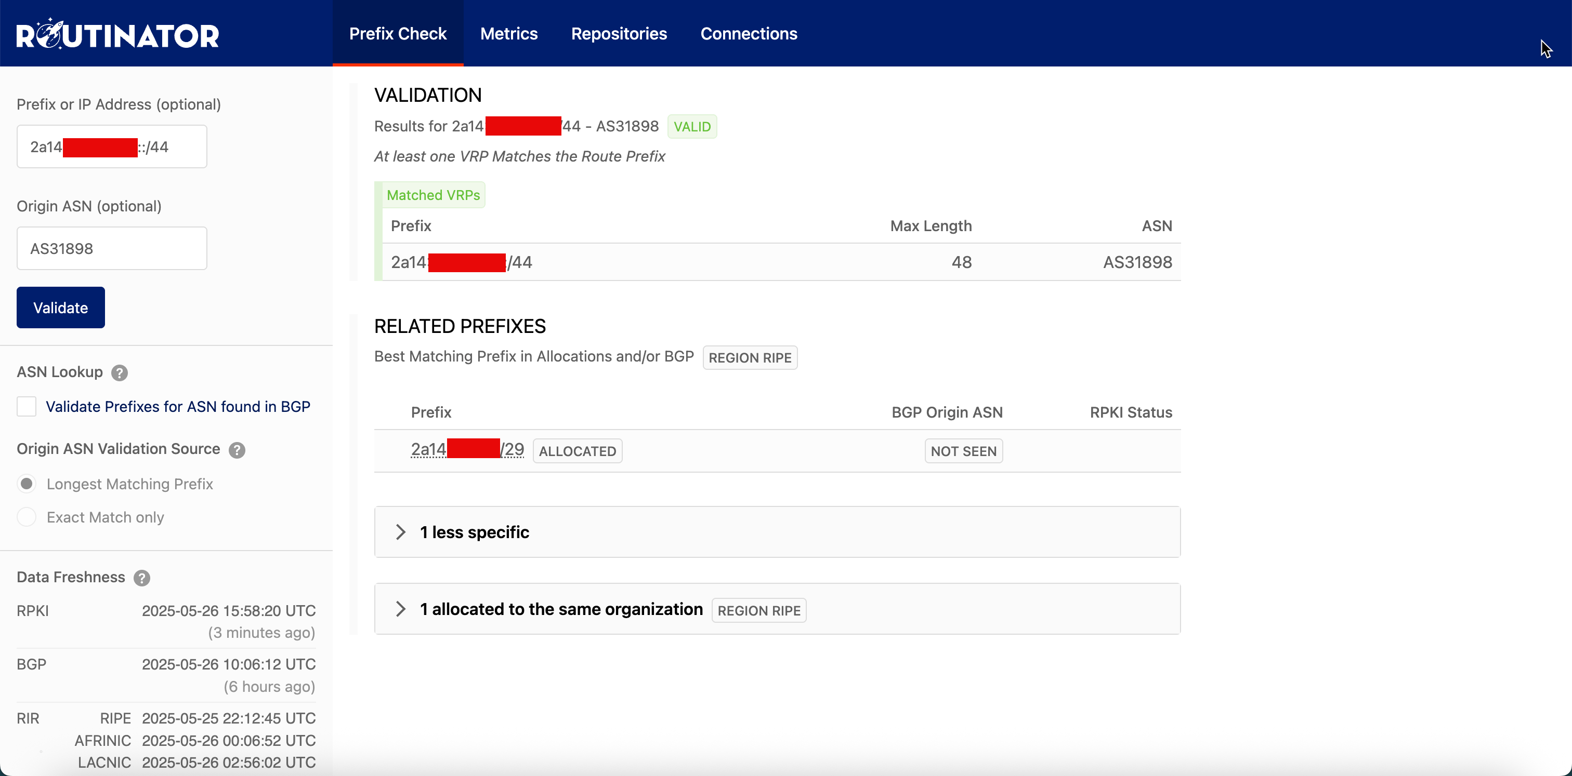The width and height of the screenshot is (1572, 776).
Task: Expand the 1 less specific section
Action: pyautogui.click(x=475, y=532)
